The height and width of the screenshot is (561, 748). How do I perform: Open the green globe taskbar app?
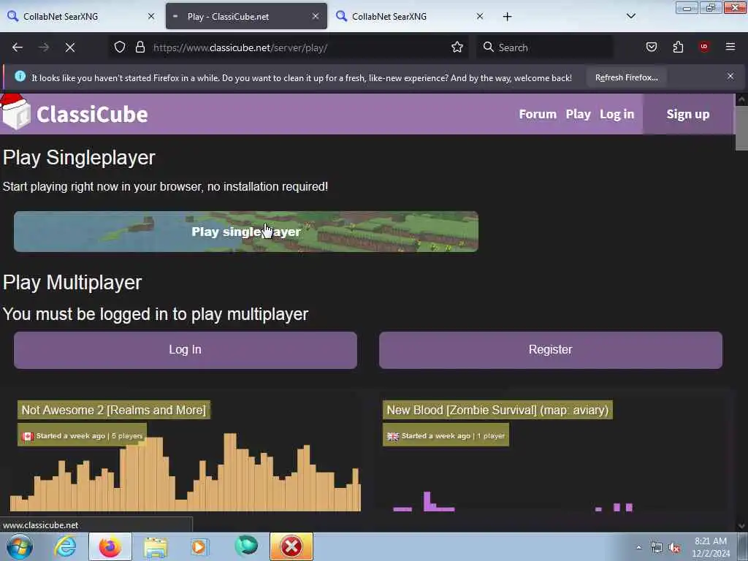tap(246, 546)
